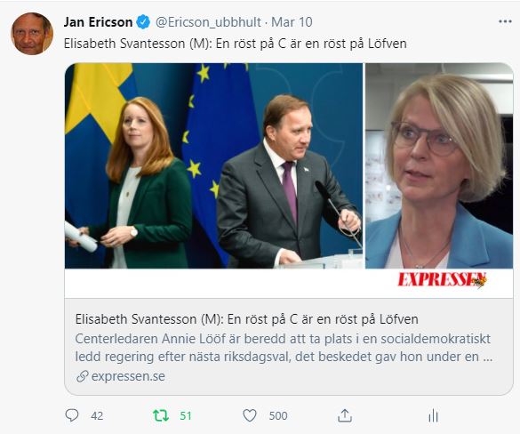The height and width of the screenshot is (434, 520).
Task: Open the three-dot more options menu
Action: [x=505, y=21]
